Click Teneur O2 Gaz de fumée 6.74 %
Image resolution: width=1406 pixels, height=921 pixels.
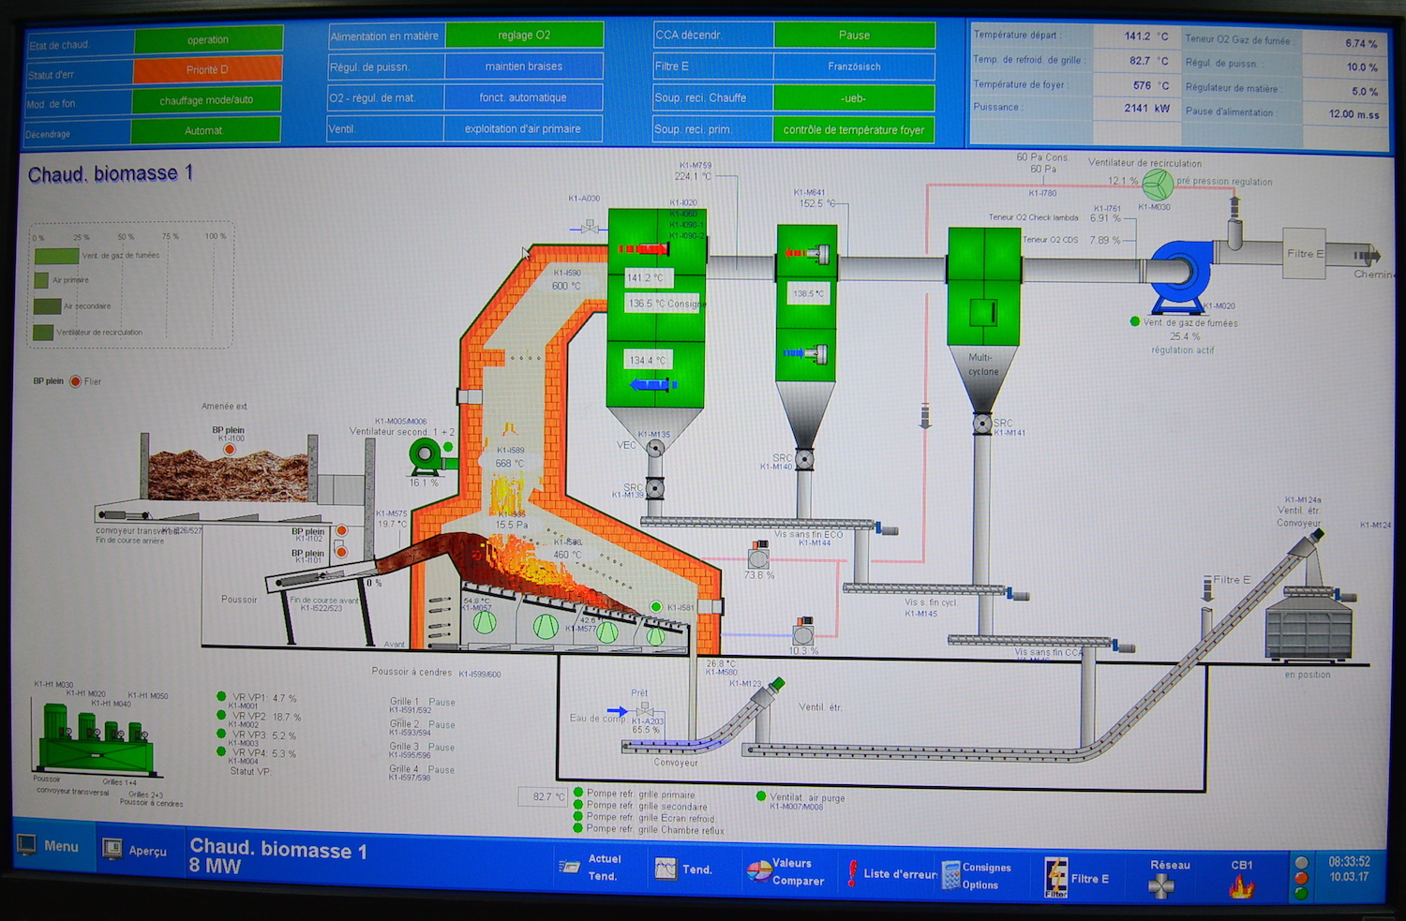pyautogui.click(x=1361, y=43)
